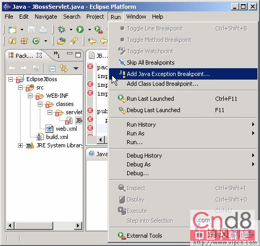Minimize the Package Explorer view
Image resolution: width=260 pixels, height=246 pixels.
coord(70,54)
